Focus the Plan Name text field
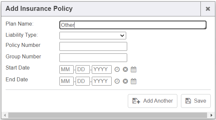The width and height of the screenshot is (216, 120). coord(133,25)
